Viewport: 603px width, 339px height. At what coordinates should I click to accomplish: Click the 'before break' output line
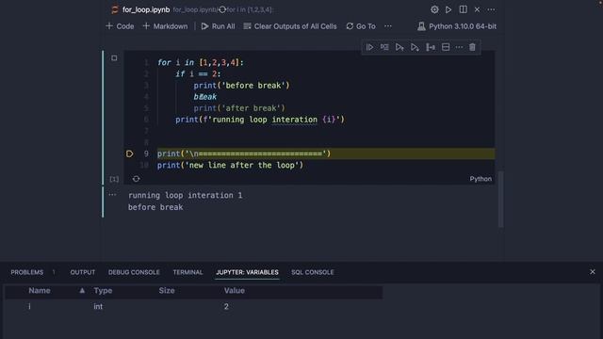click(x=155, y=207)
